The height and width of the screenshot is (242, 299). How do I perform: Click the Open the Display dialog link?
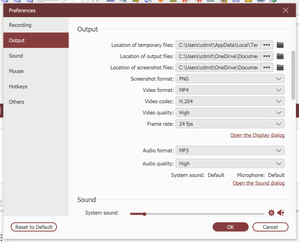click(257, 135)
